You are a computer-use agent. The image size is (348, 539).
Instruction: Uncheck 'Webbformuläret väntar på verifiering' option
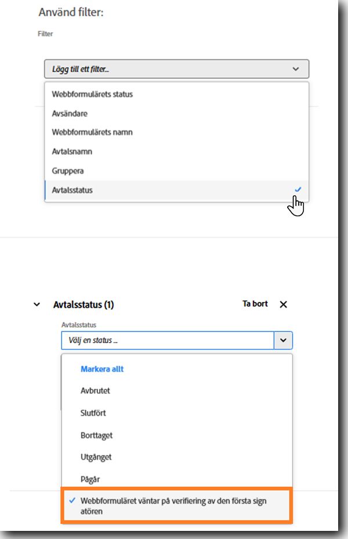coord(174,506)
